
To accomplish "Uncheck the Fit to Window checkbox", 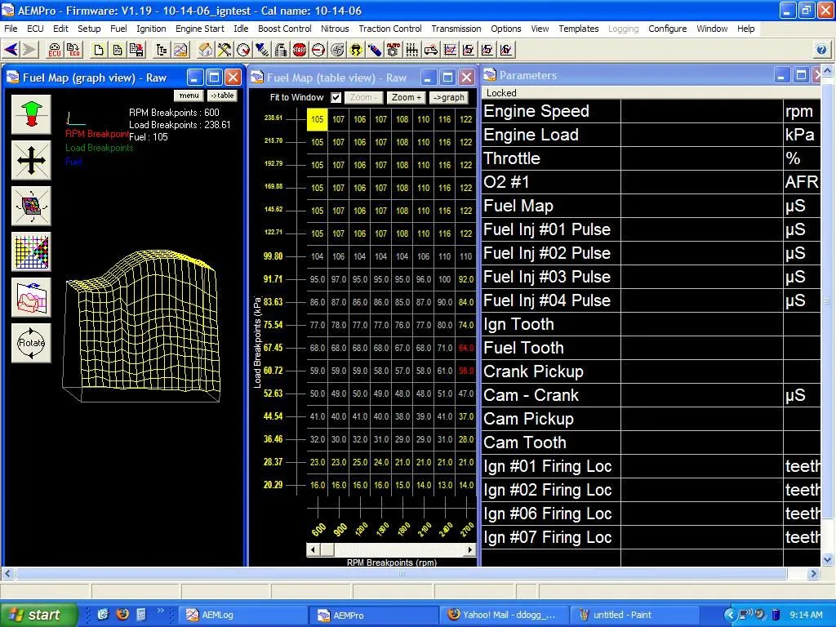I will click(337, 97).
